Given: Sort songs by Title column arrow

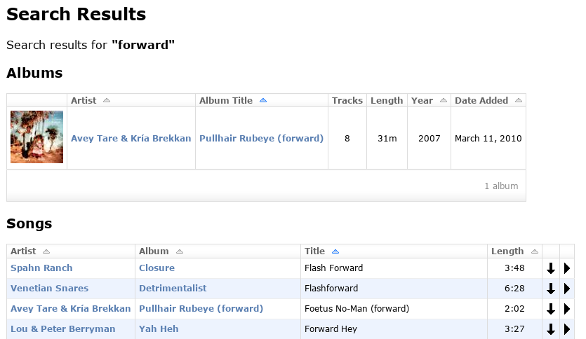Looking at the screenshot, I should coord(335,251).
